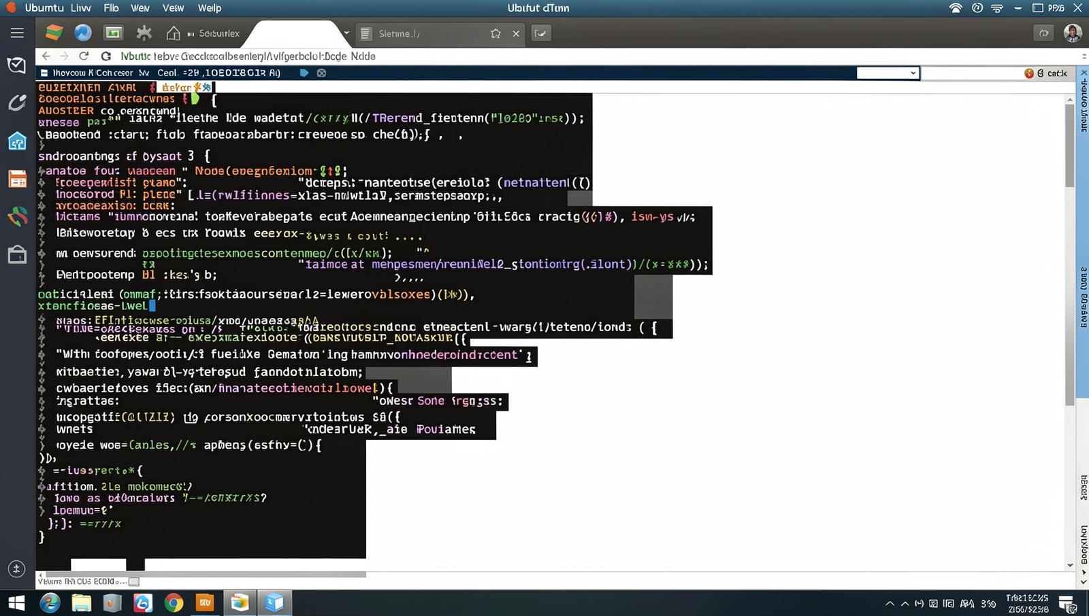The width and height of the screenshot is (1089, 616).
Task: Click the scroll down arrow at bottom right
Action: point(1070,565)
